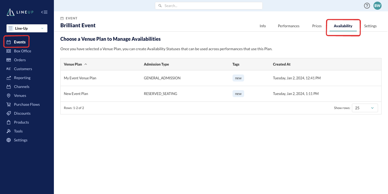Select the My Event Venue Plan row

coord(221,78)
